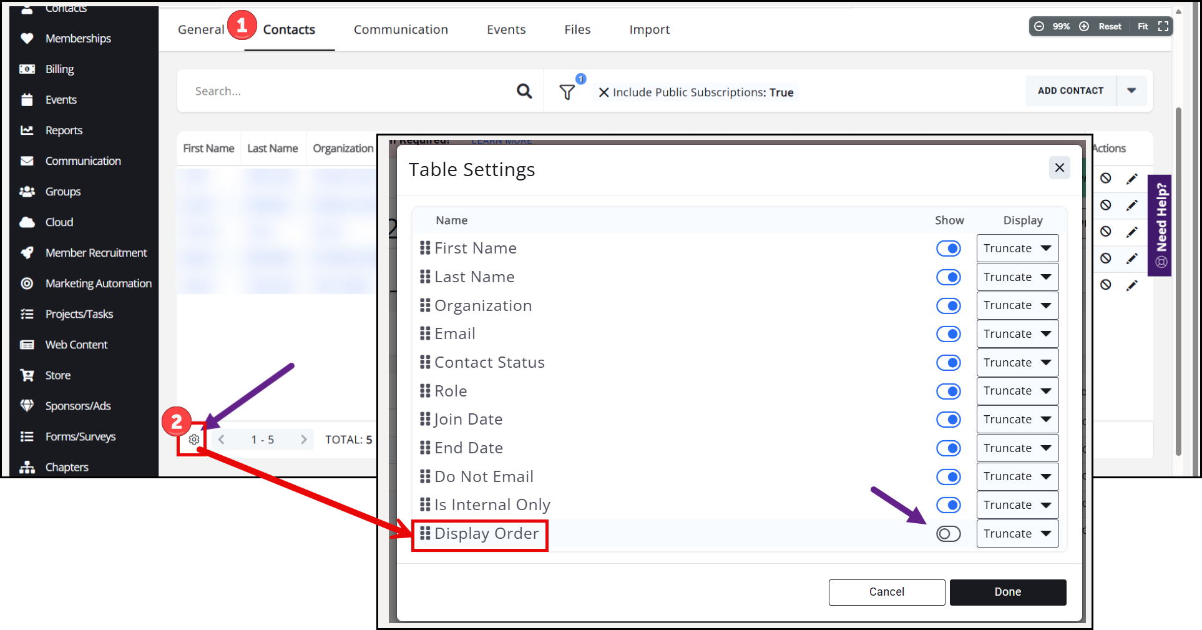Toggle off First Name column visibility
This screenshot has width=1202, height=630.
[x=948, y=249]
